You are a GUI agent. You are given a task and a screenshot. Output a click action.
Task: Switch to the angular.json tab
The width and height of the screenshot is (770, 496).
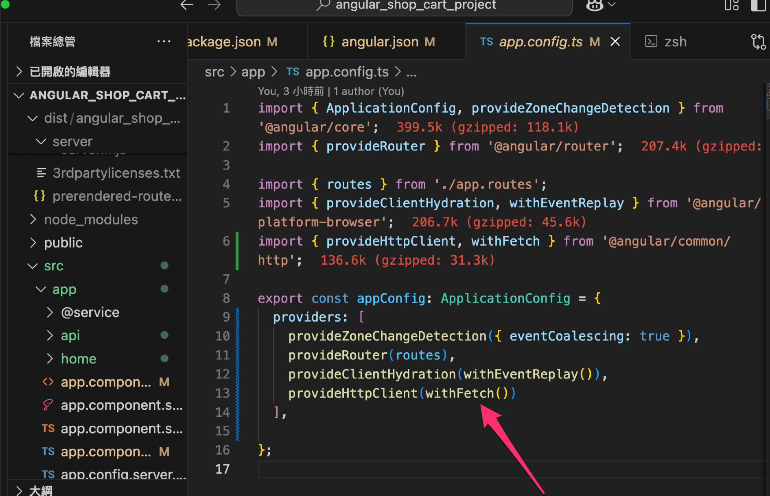379,42
